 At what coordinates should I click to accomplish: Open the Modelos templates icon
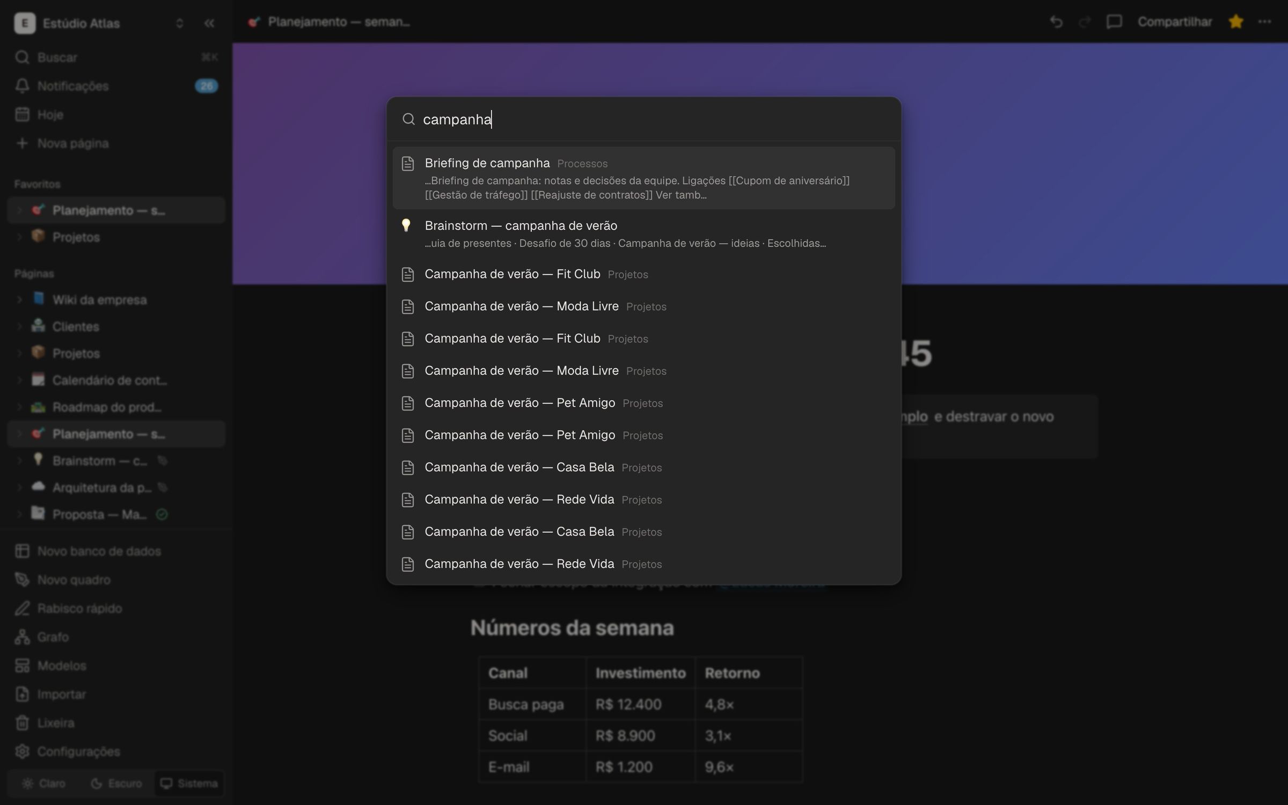pyautogui.click(x=22, y=665)
